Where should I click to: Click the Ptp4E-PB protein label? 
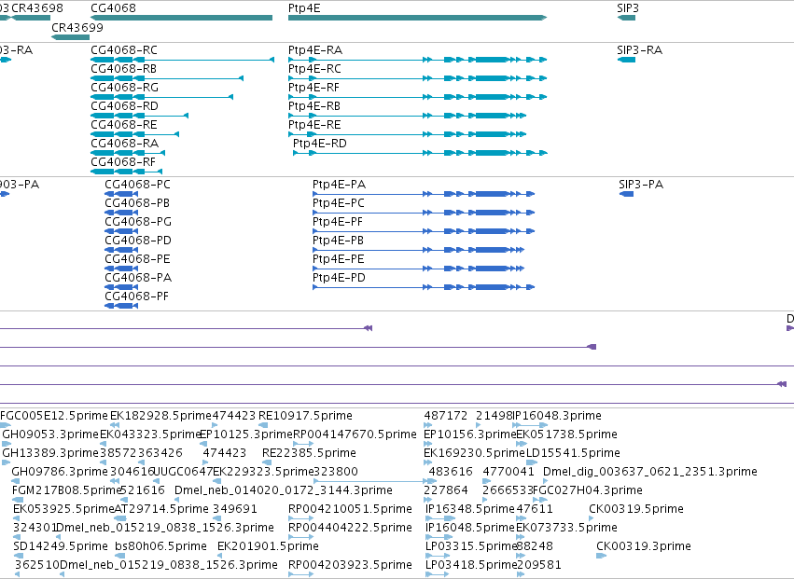[338, 241]
